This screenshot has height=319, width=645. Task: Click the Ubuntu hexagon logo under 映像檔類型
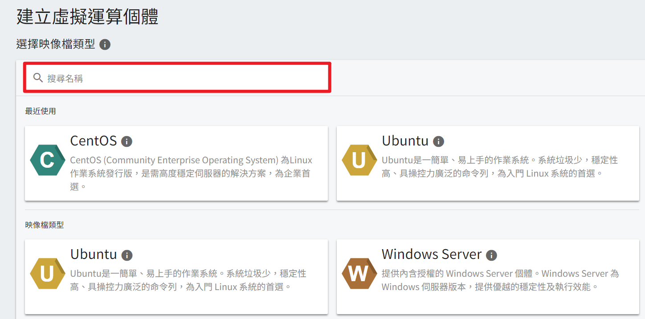pos(47,274)
